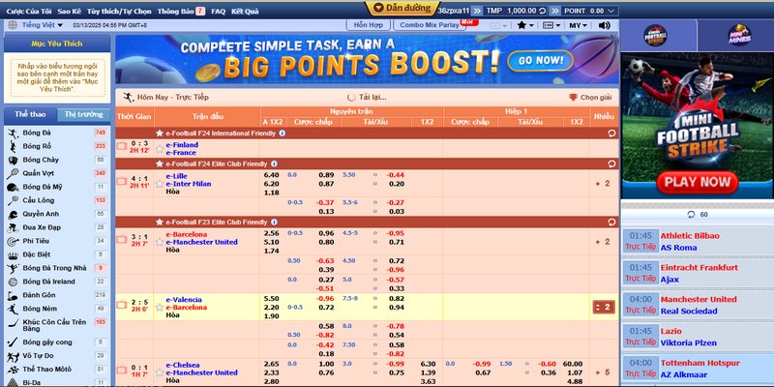Expand the POINT balance dropdown arrow
Screen dimensions: 774x387
click(x=612, y=10)
